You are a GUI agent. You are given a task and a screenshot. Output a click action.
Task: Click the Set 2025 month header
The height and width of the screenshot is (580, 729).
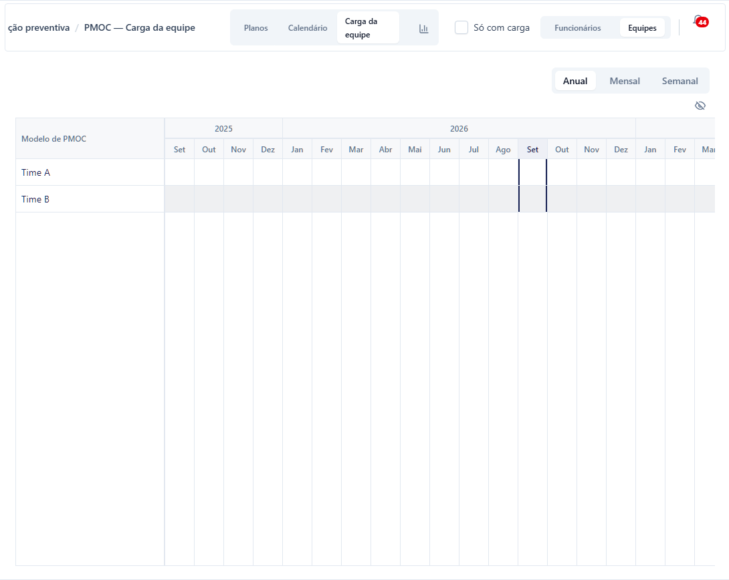pyautogui.click(x=179, y=150)
